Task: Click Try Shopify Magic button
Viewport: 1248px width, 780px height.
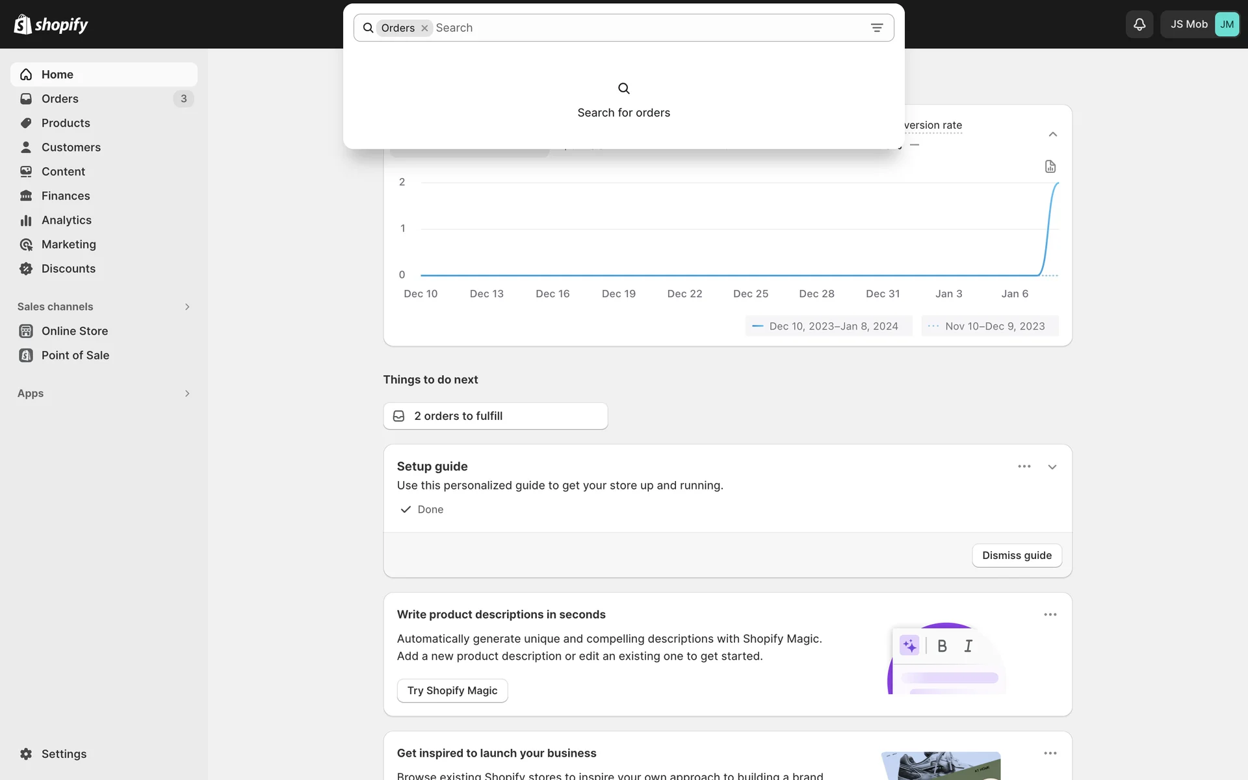Action: coord(452,690)
